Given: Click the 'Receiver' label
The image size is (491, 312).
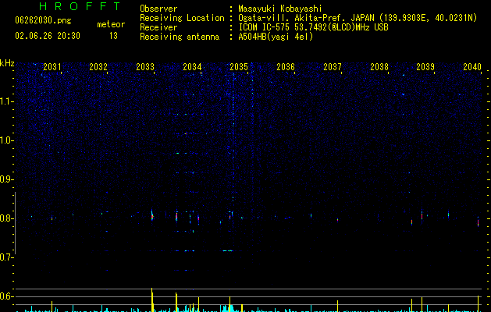Looking at the screenshot, I should (158, 27).
